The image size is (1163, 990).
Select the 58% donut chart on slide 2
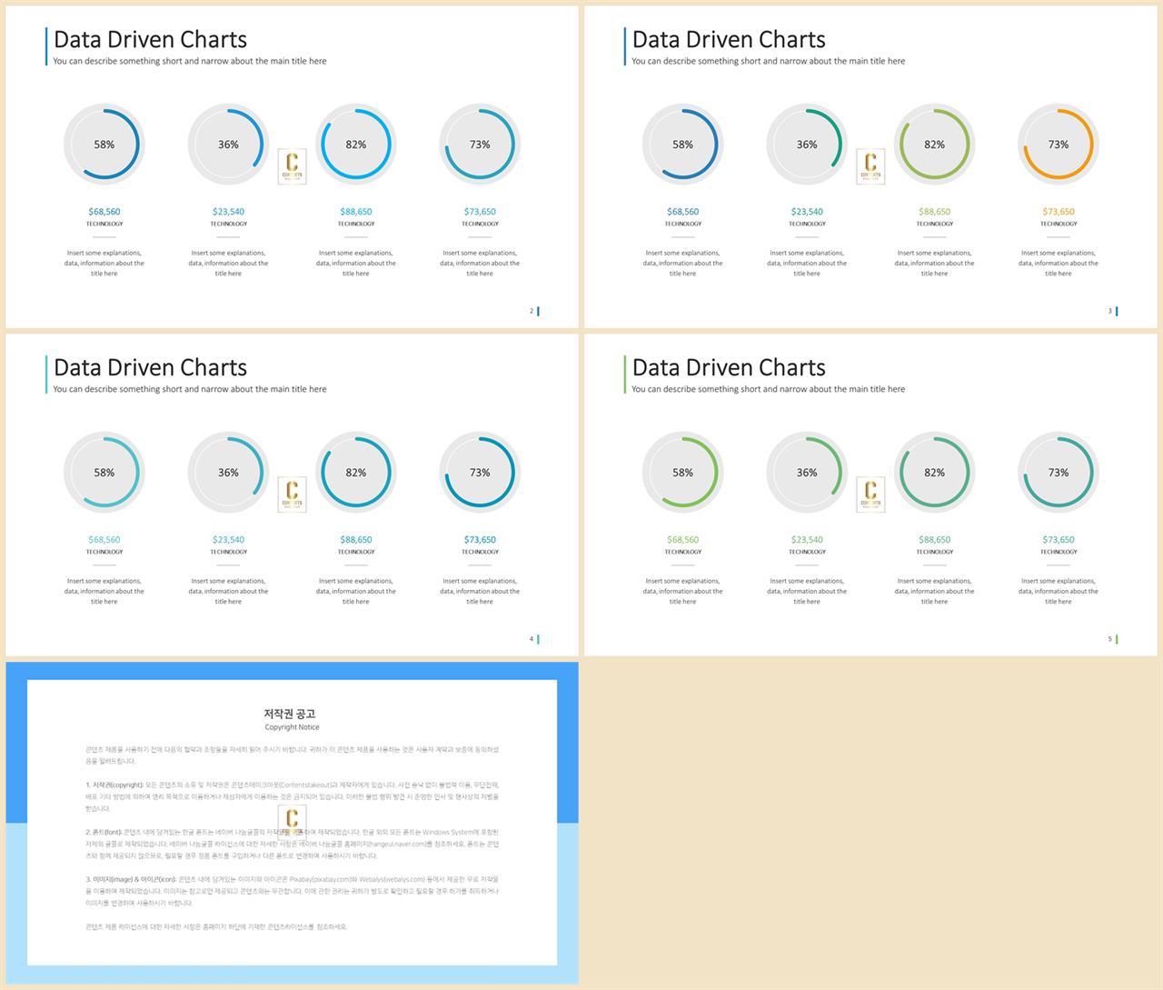(x=104, y=145)
